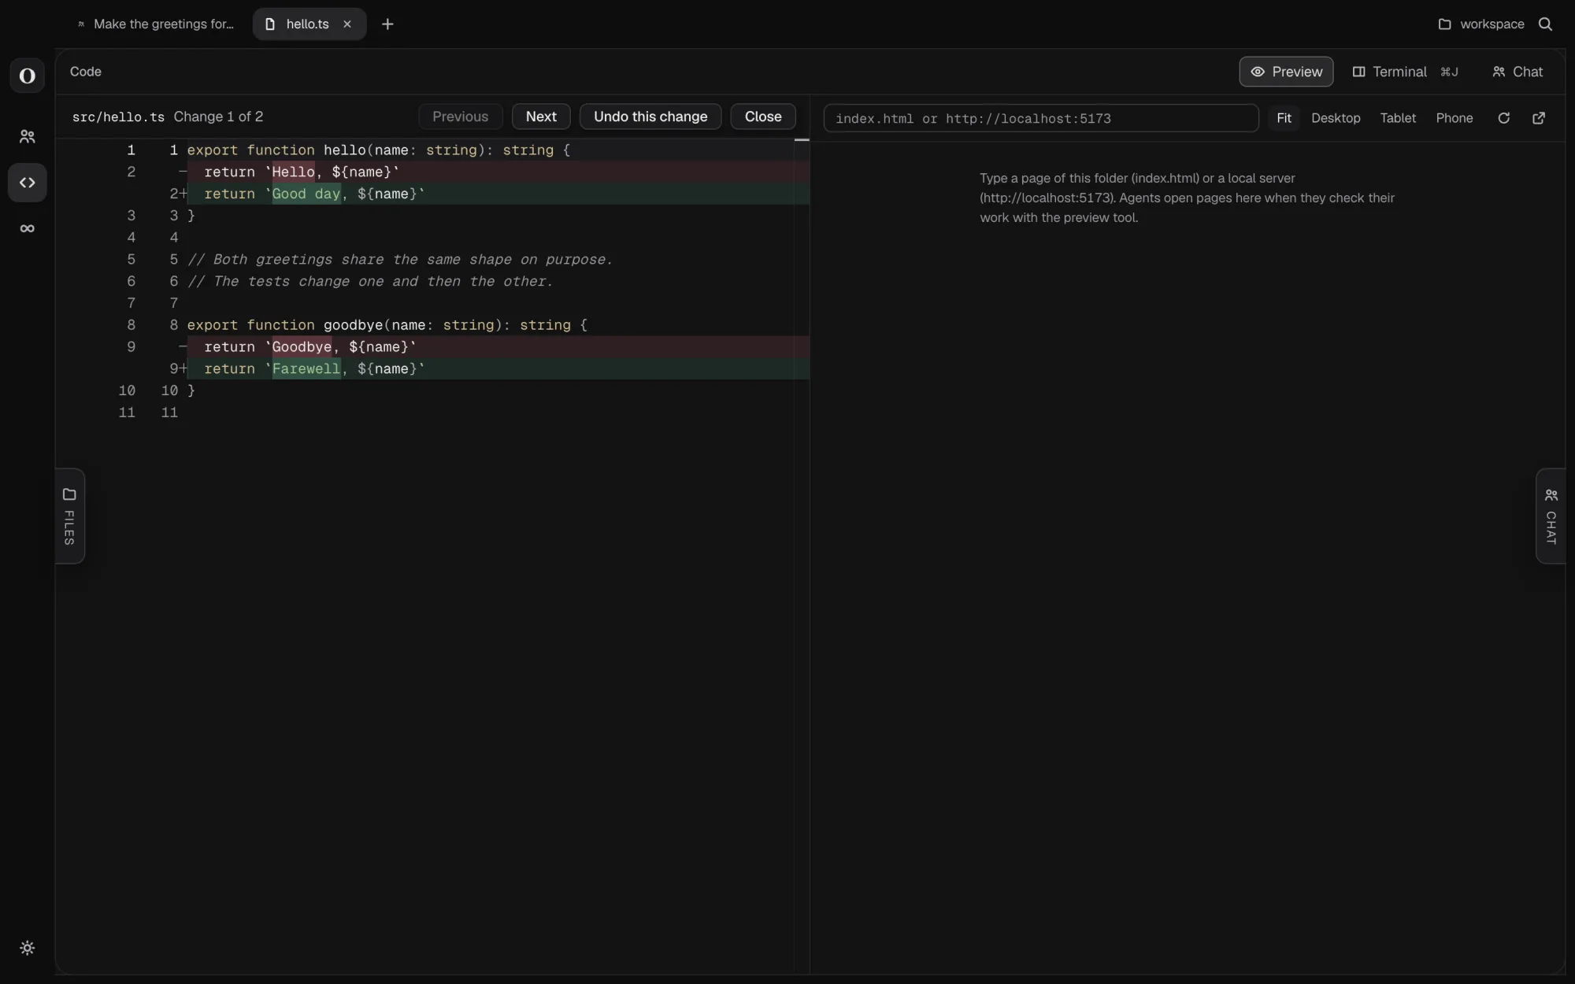This screenshot has width=1575, height=984.
Task: Switch to the hello.ts tab
Action: pyautogui.click(x=309, y=24)
